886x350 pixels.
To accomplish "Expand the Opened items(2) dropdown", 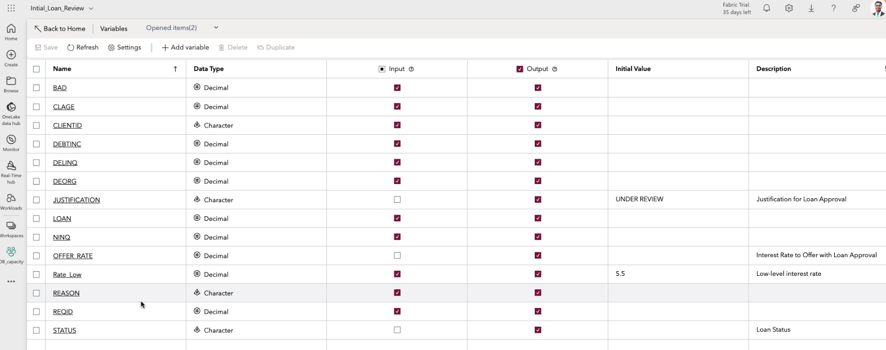I will pyautogui.click(x=216, y=28).
